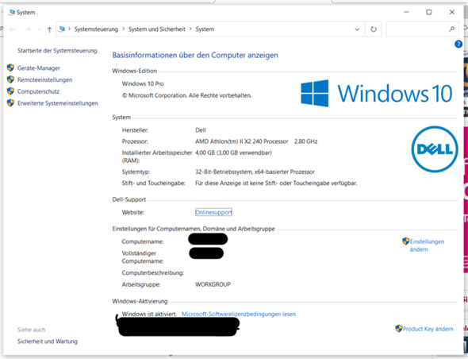Refresh the System page
468x359 pixels.
point(374,29)
